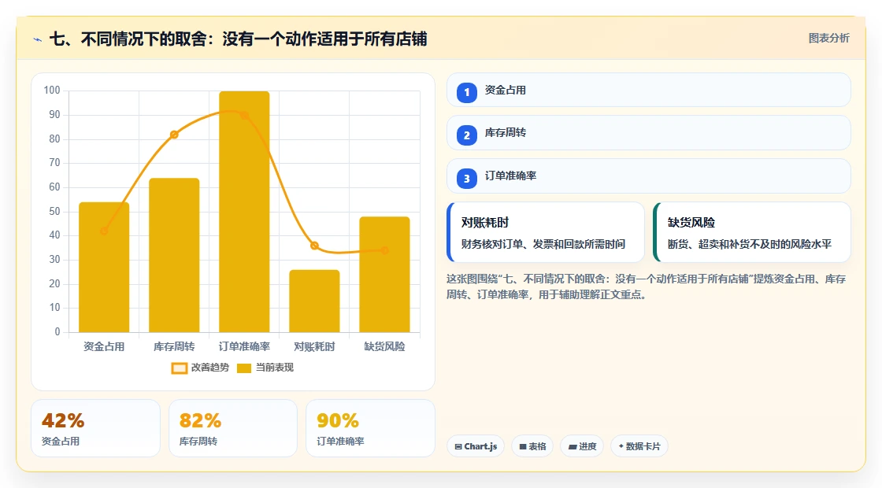
Task: Open the 订单准确率 list item row
Action: pyautogui.click(x=649, y=176)
